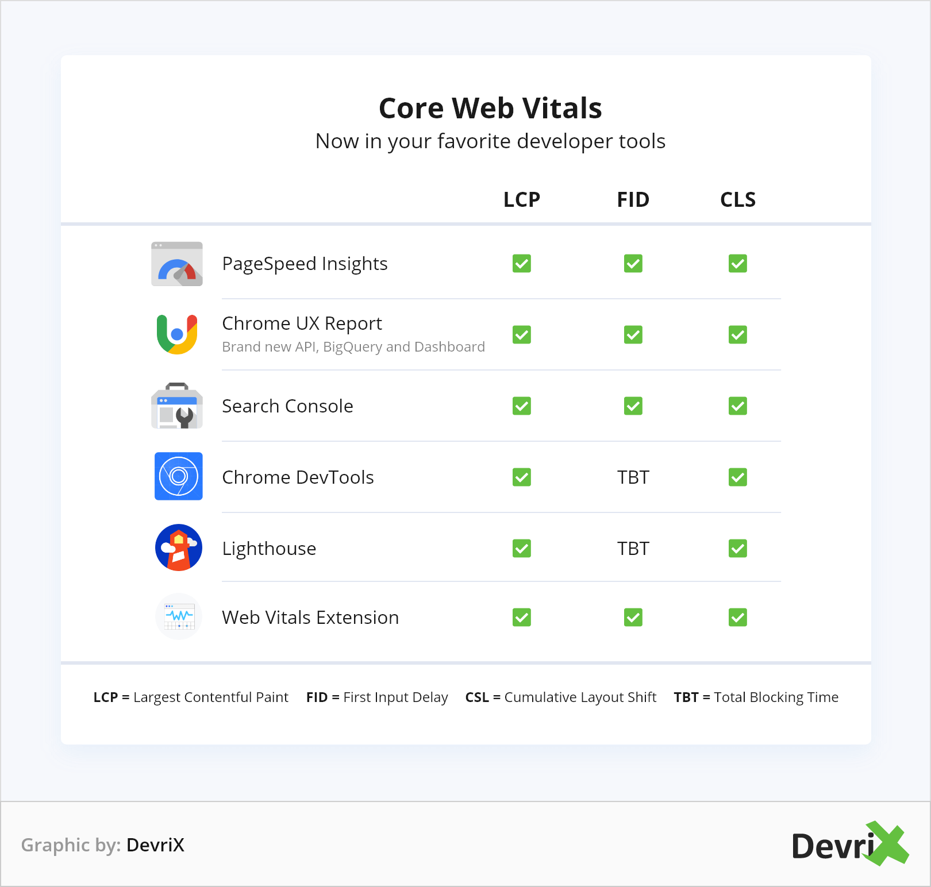This screenshot has height=887, width=931.
Task: Click the CLS checkmark for PageSpeed Insights
Action: pyautogui.click(x=738, y=264)
